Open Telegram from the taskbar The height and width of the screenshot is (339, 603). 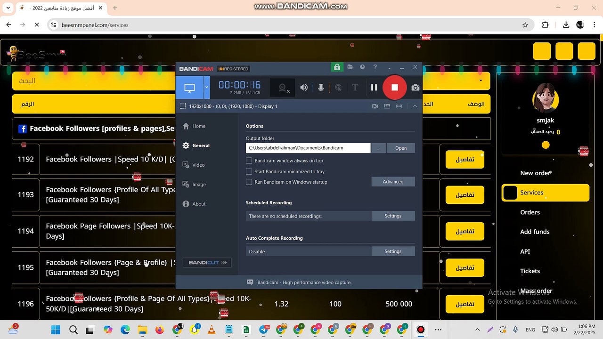tap(264, 330)
